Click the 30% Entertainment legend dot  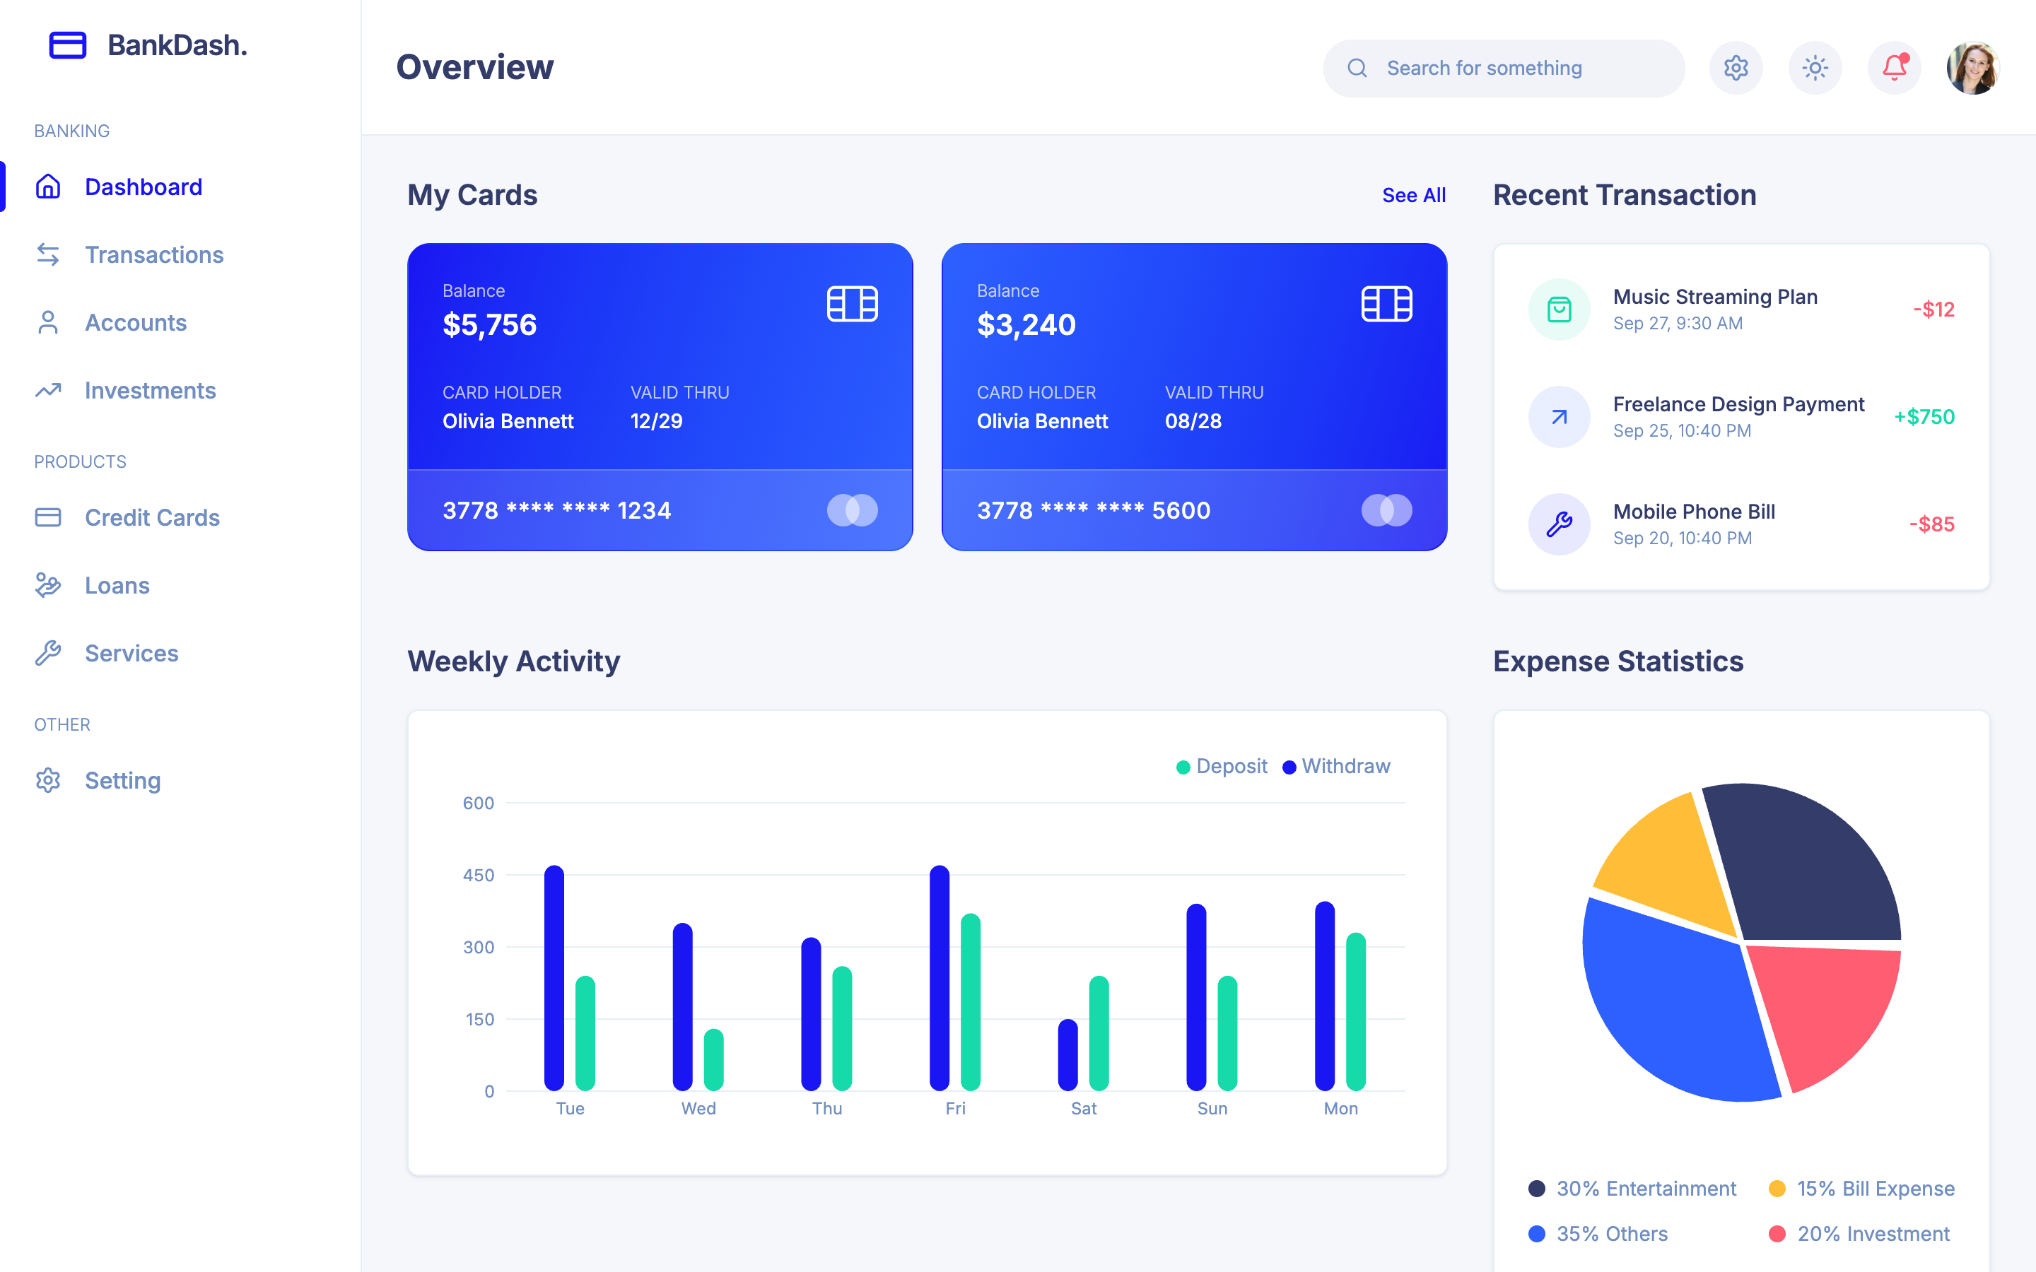(x=1536, y=1189)
